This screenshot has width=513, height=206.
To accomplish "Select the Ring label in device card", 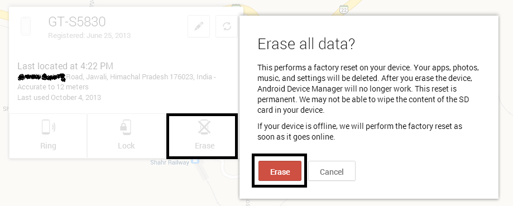I will (48, 146).
